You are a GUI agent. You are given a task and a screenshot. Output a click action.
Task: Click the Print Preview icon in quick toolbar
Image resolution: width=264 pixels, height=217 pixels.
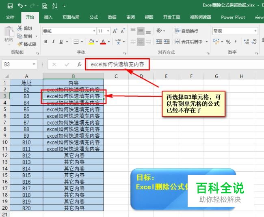[x=45, y=6]
